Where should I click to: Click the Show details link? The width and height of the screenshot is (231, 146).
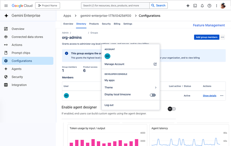coord(209,96)
